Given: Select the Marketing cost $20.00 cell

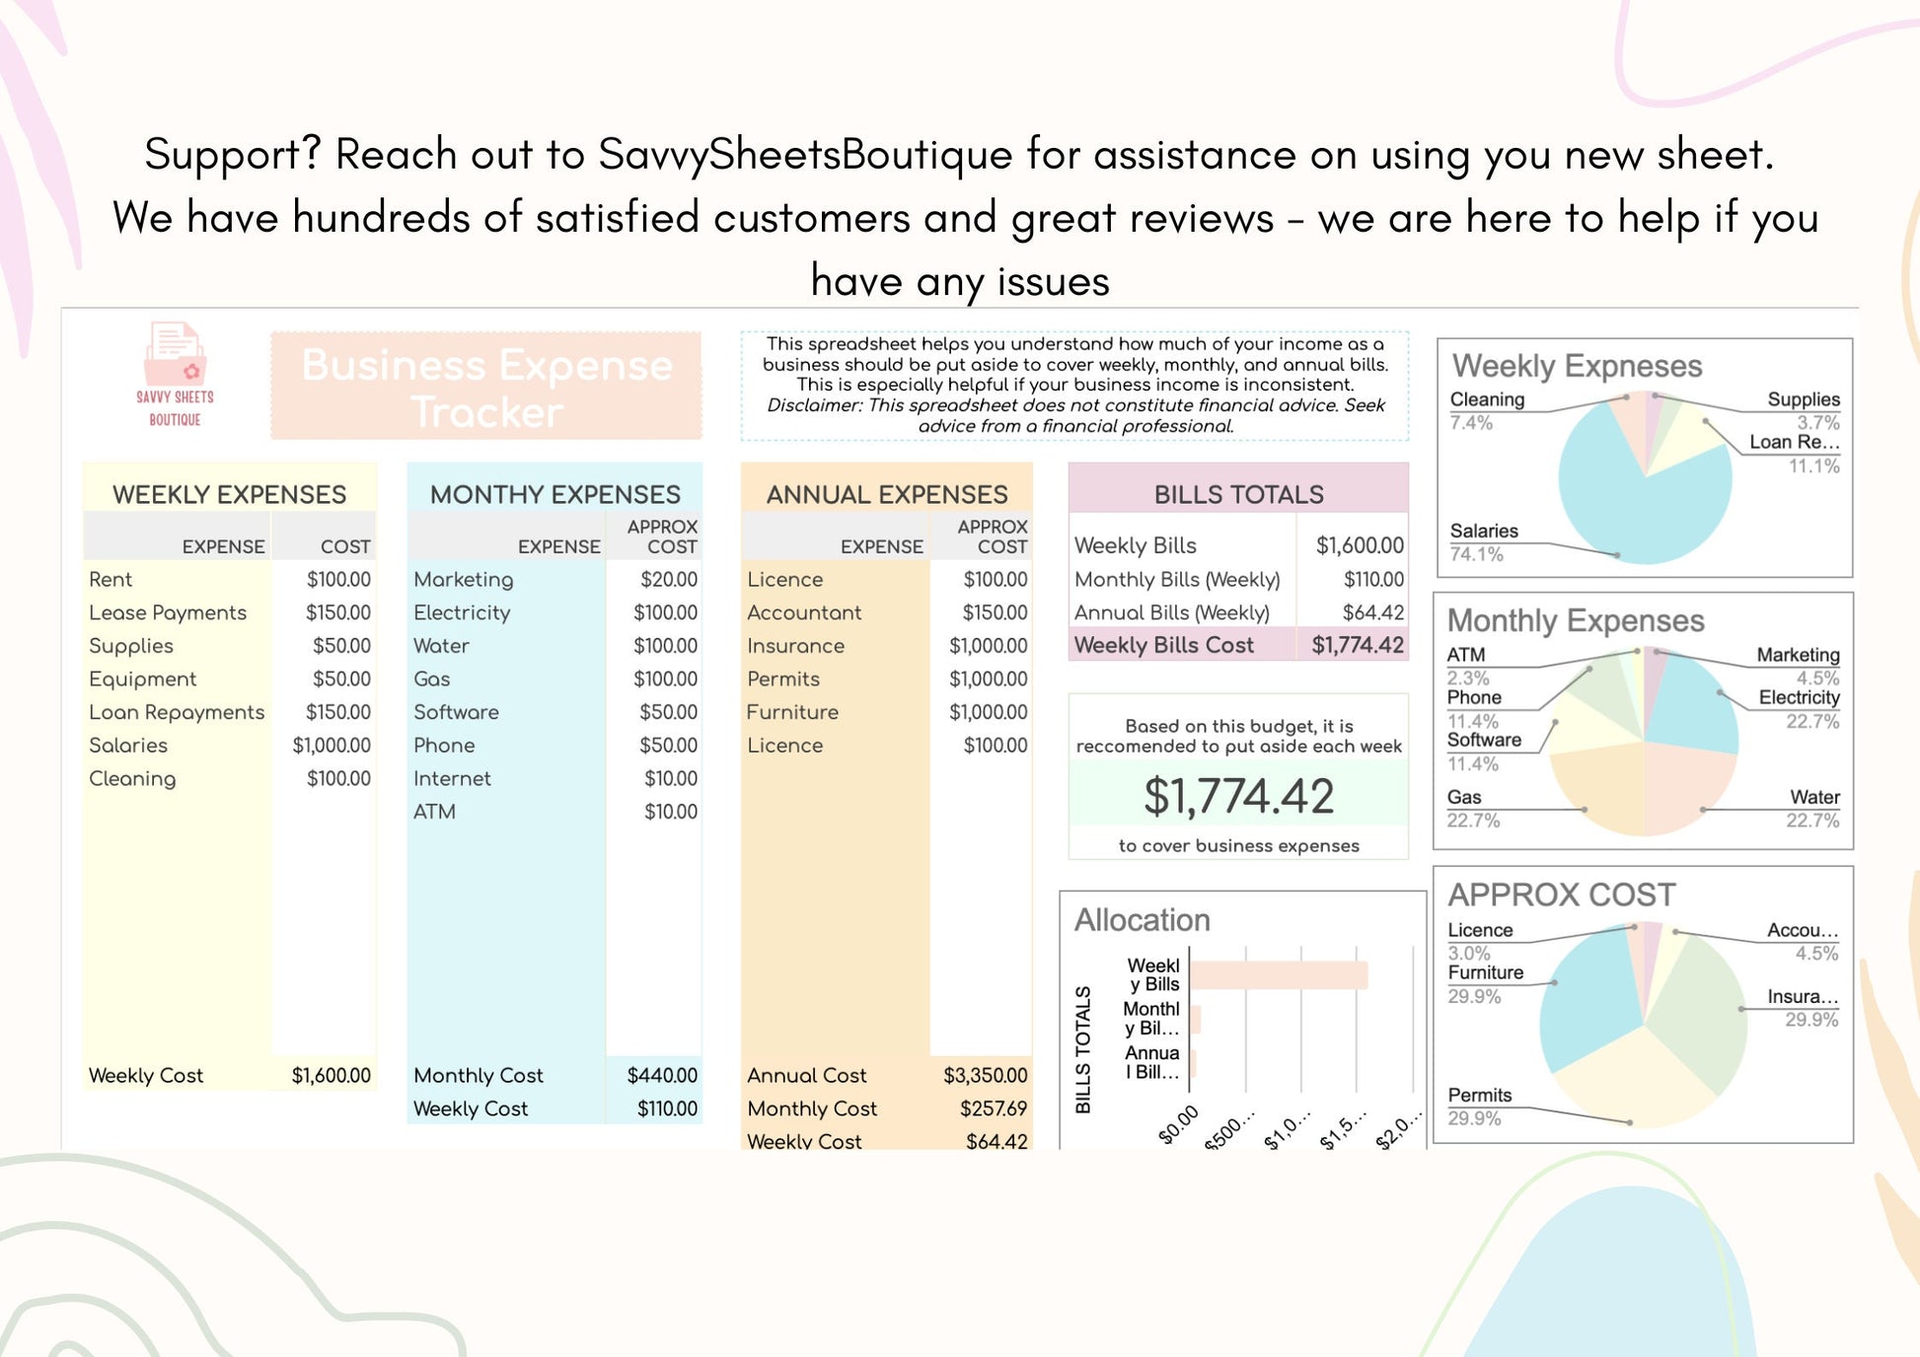Looking at the screenshot, I should tap(668, 580).
